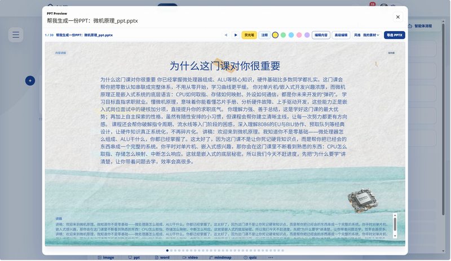Open the more options ellipsis at bottom
Screen dimensions: 451x261
click(271, 258)
